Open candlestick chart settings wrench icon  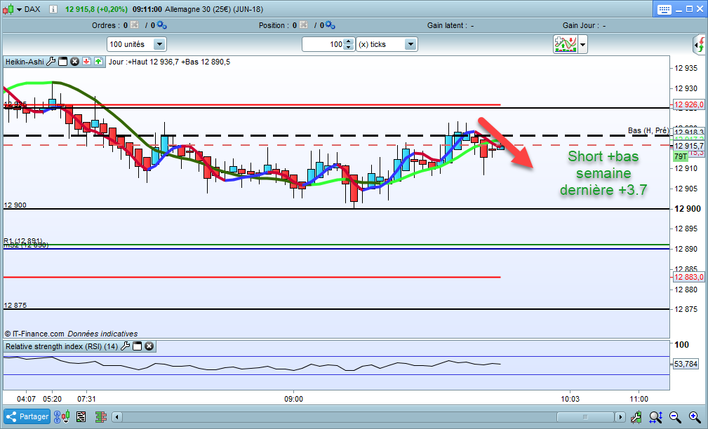(x=636, y=417)
